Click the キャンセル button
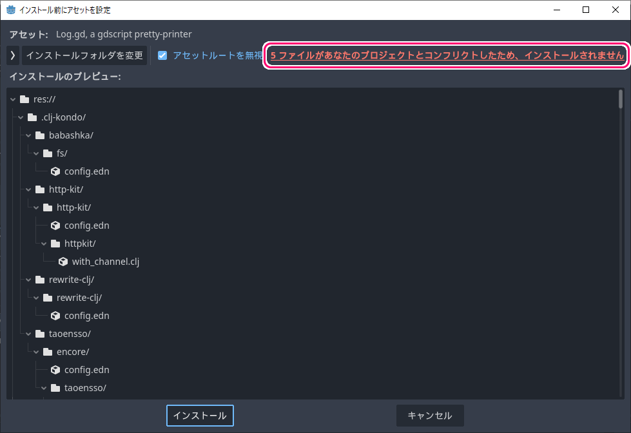 [x=430, y=416]
